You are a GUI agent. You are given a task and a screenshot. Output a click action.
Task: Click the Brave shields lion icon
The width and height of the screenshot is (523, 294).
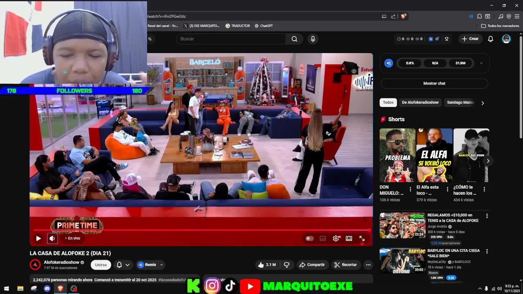[403, 16]
